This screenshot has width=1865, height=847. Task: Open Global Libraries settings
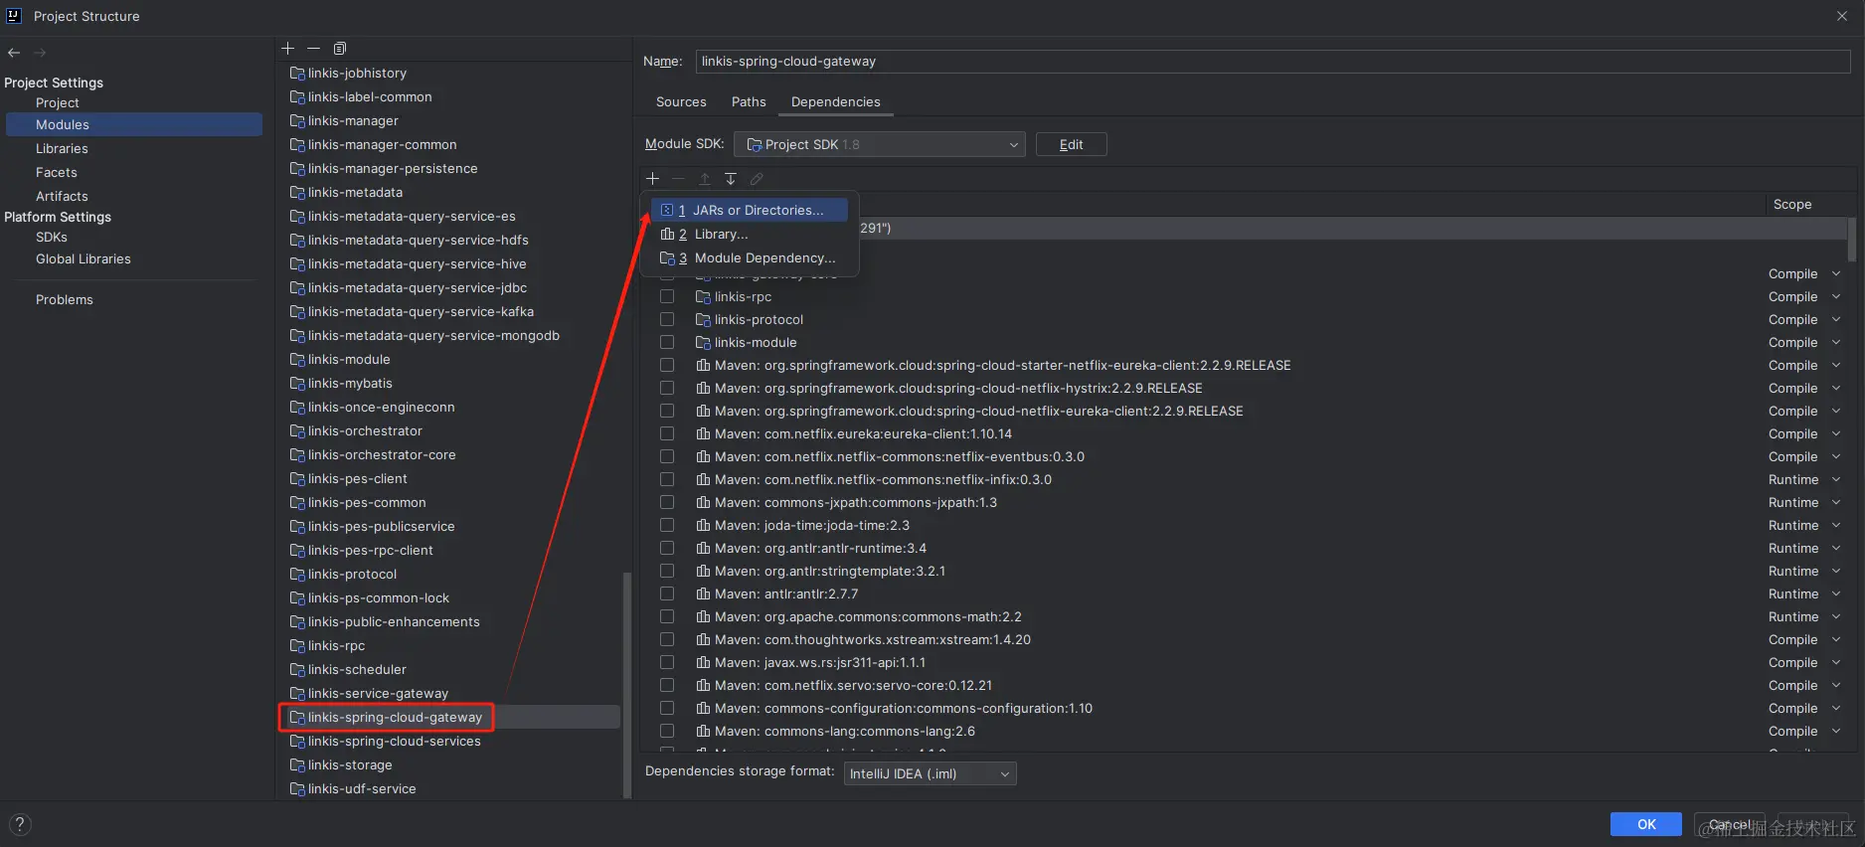point(84,259)
